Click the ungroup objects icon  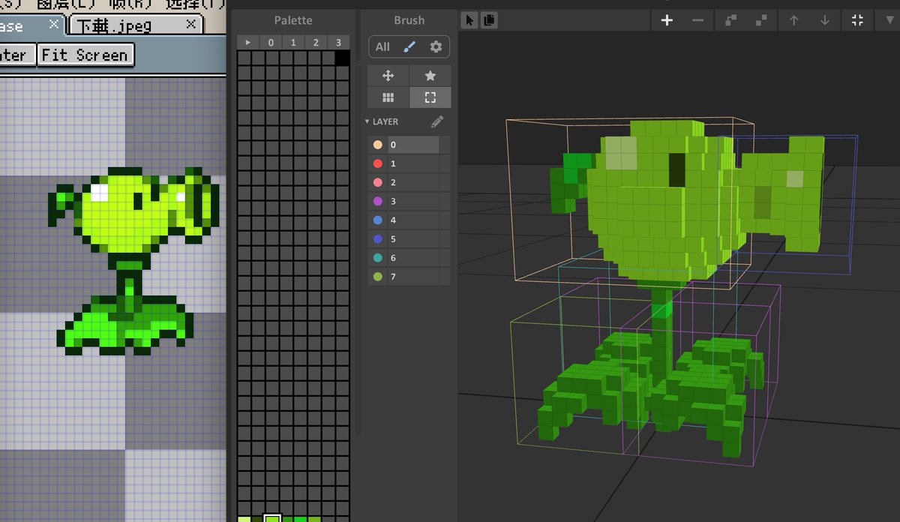[x=762, y=20]
